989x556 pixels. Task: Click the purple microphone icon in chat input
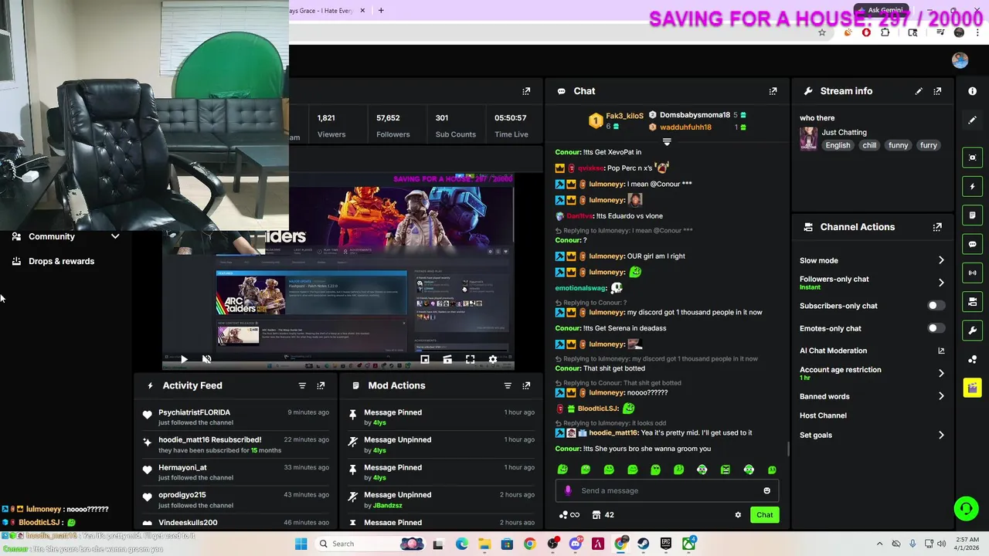coord(568,490)
